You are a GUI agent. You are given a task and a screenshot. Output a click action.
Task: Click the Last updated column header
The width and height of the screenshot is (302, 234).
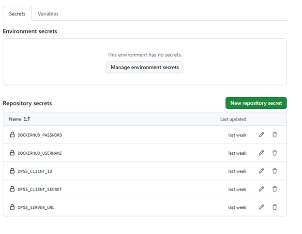coord(233,119)
